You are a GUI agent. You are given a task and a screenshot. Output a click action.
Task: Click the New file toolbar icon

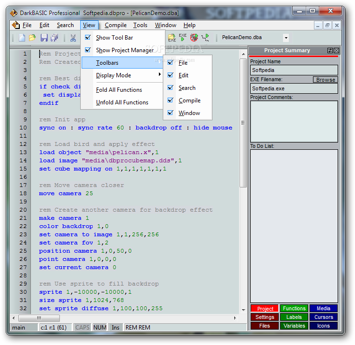click(x=22, y=38)
